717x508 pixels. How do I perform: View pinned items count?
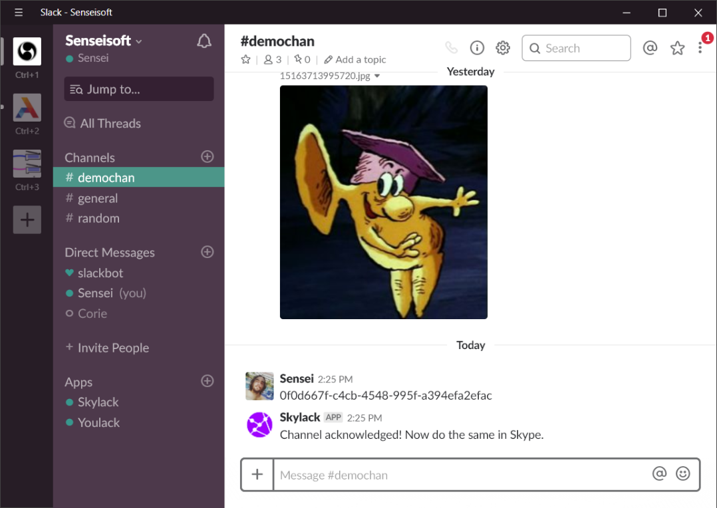302,59
